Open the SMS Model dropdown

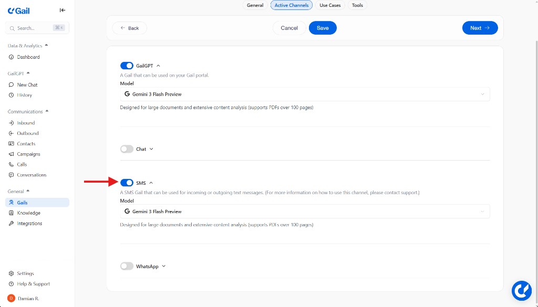305,211
